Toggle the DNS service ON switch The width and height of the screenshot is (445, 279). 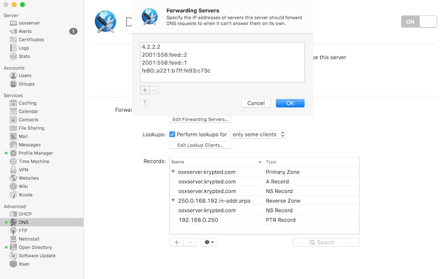418,22
